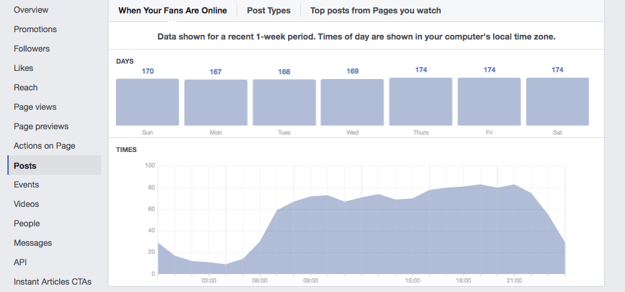Click the Tues day label
The image size is (625, 292).
pos(284,132)
